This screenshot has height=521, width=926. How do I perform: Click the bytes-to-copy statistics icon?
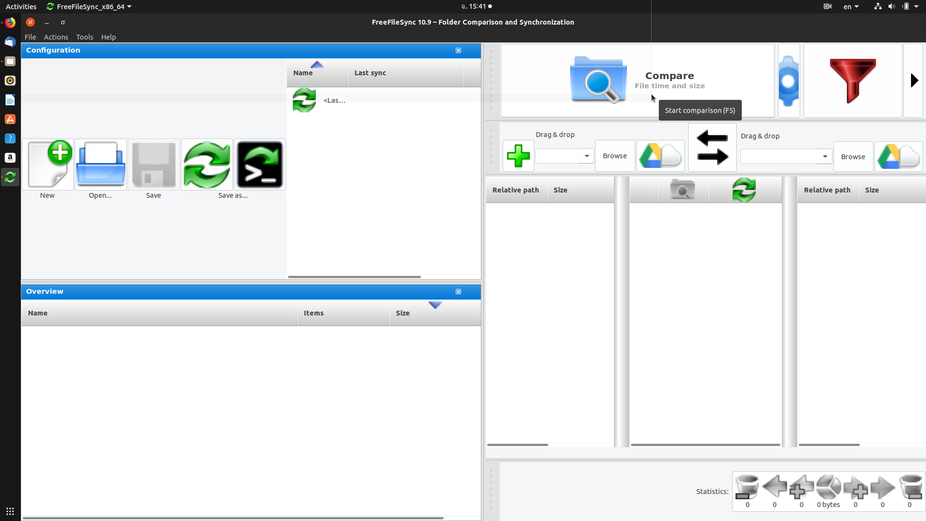click(829, 487)
